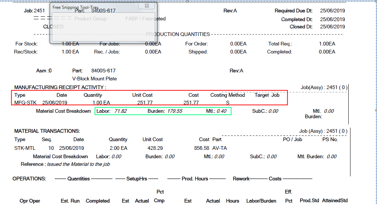Click the Opr Oper column header
377x204 pixels.
(30, 201)
